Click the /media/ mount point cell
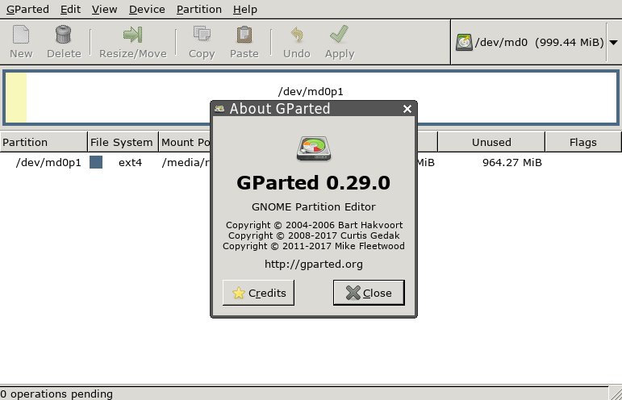Viewport: 622px width, 400px height. pos(186,163)
